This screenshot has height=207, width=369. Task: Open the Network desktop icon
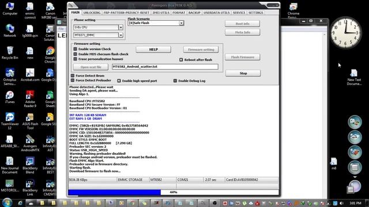coord(10,30)
